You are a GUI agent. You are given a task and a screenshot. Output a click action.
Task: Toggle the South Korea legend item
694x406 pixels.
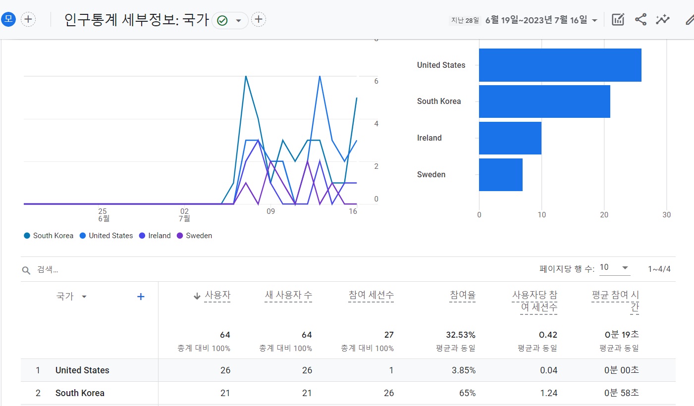(49, 236)
